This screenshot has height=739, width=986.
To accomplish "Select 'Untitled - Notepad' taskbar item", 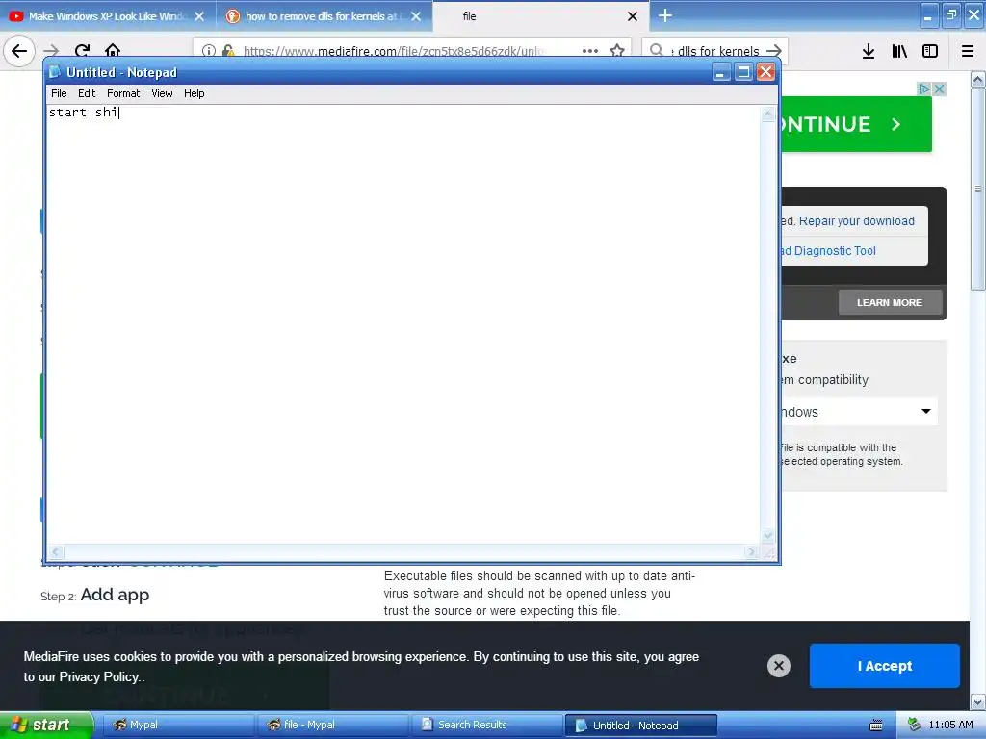I will coord(641,726).
